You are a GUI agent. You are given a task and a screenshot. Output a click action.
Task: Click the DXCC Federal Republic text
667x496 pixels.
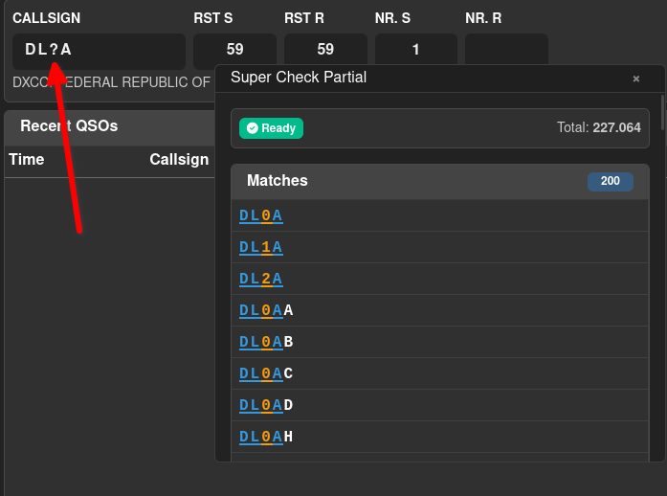(111, 82)
